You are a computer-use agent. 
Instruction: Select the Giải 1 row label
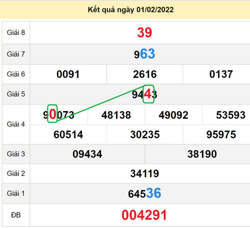[x=16, y=193]
